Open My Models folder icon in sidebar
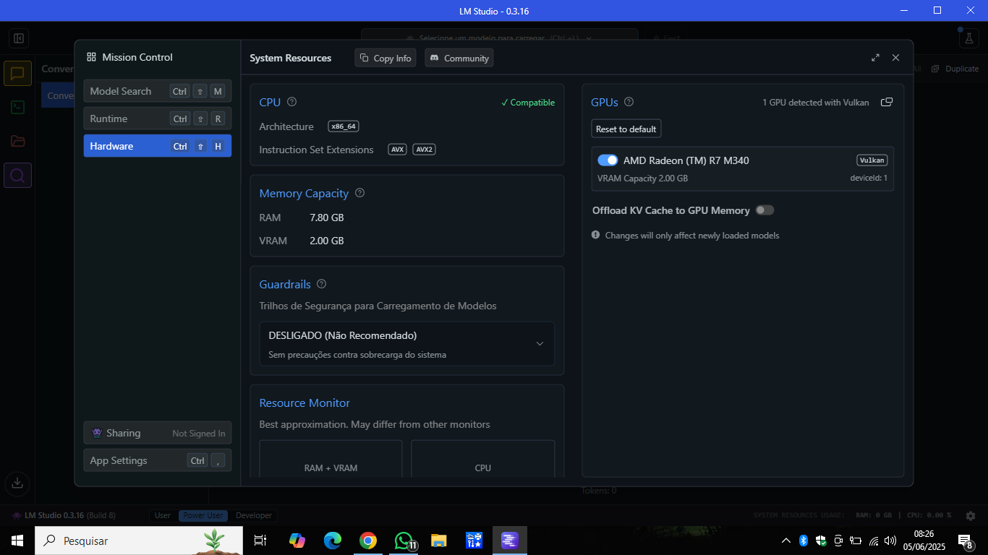 pos(17,141)
